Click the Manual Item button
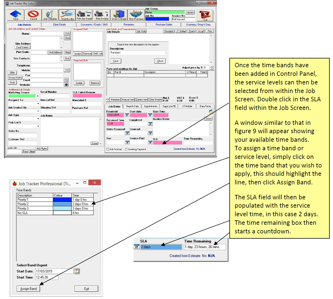The width and height of the screenshot is (333, 299). (128, 100)
